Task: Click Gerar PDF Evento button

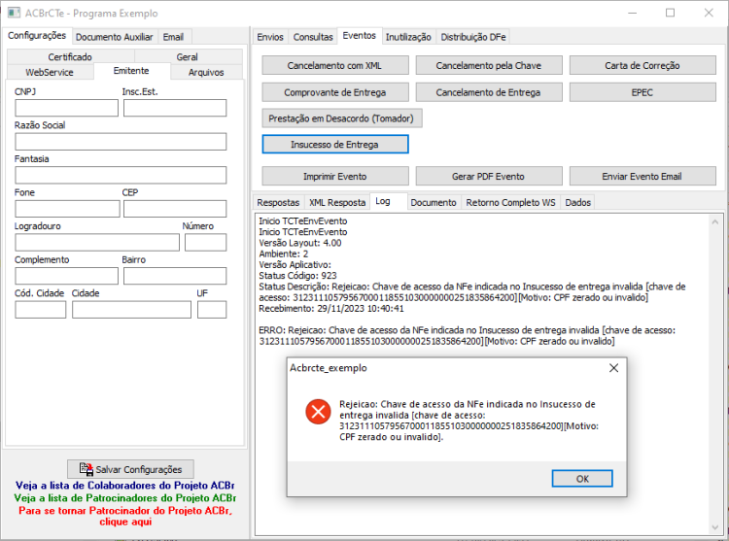Action: pyautogui.click(x=489, y=177)
